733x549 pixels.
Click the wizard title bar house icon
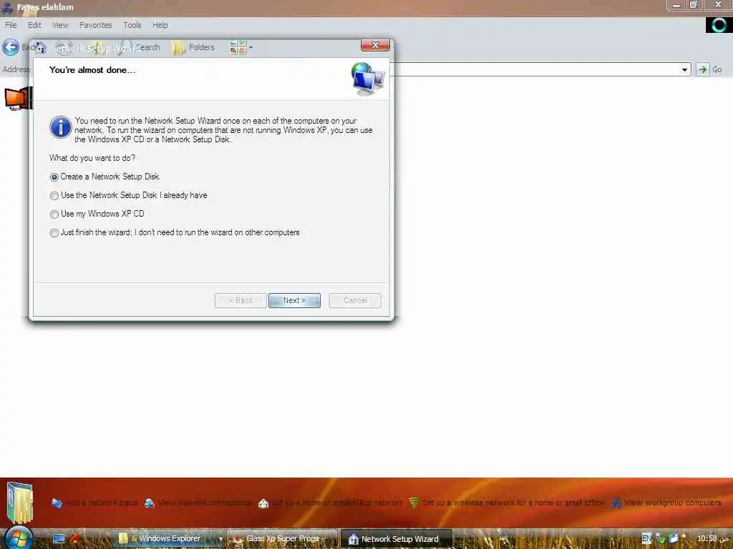[x=40, y=48]
